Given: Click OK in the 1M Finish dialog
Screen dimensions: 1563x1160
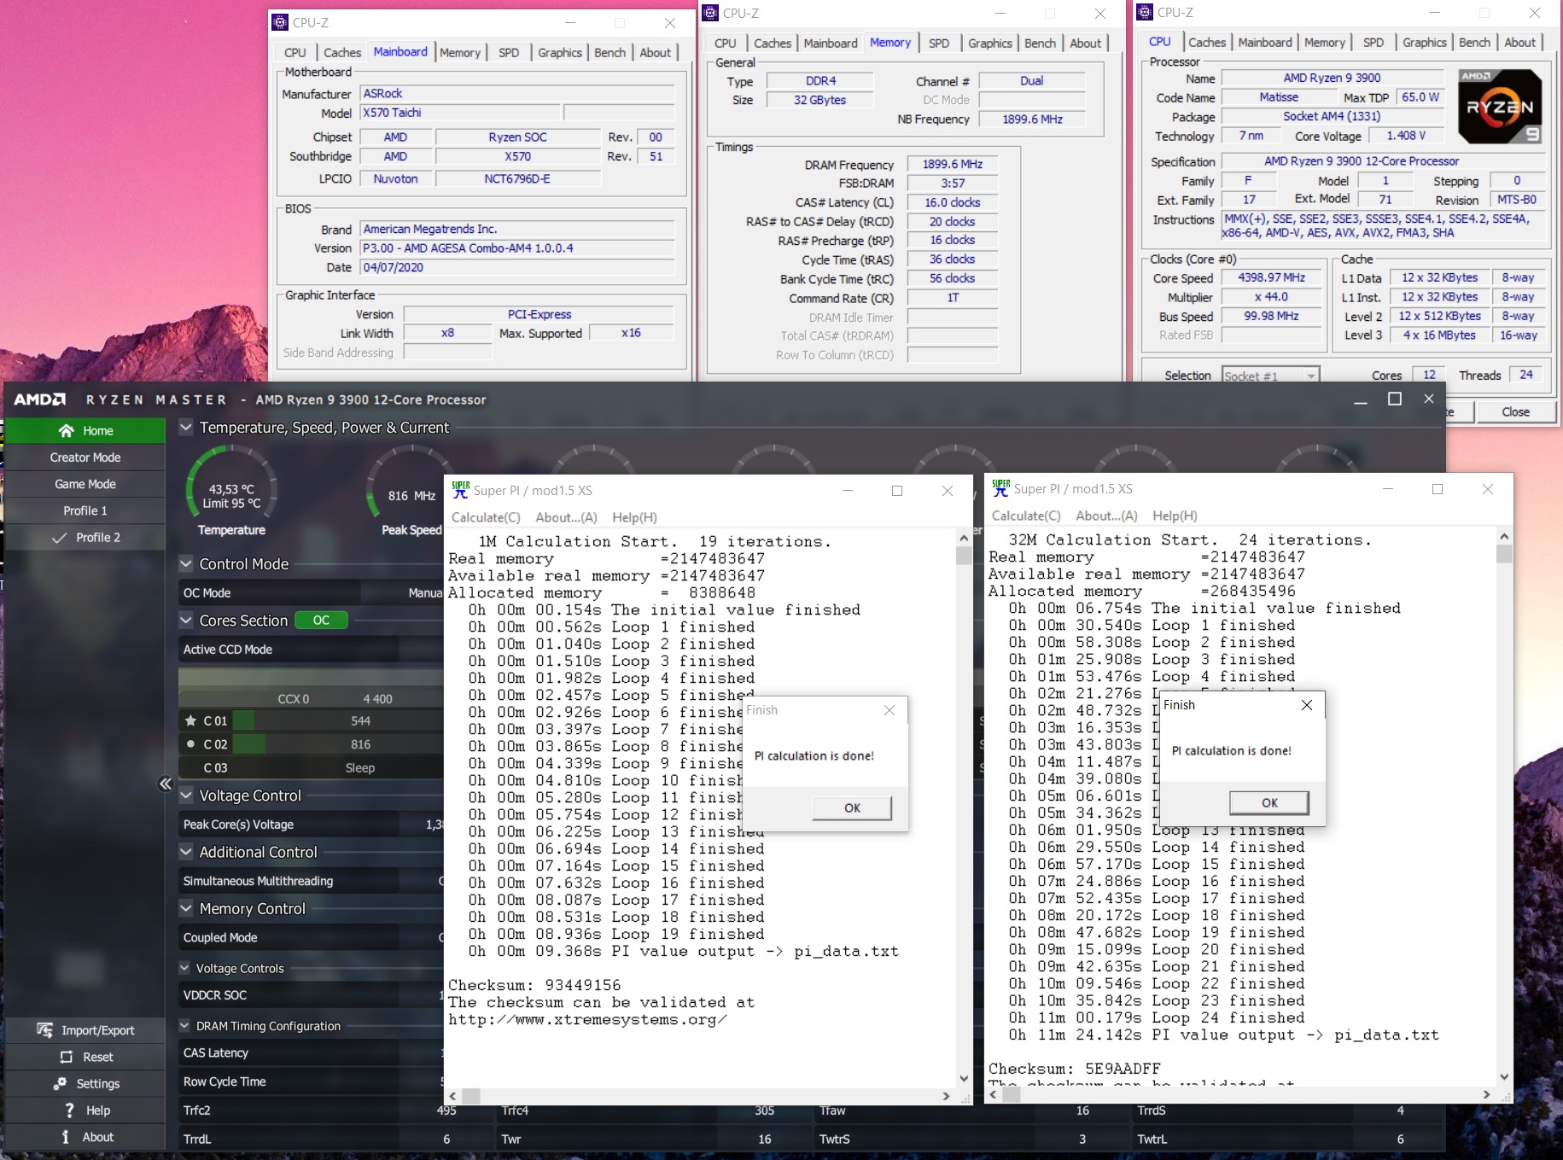Looking at the screenshot, I should click(852, 807).
